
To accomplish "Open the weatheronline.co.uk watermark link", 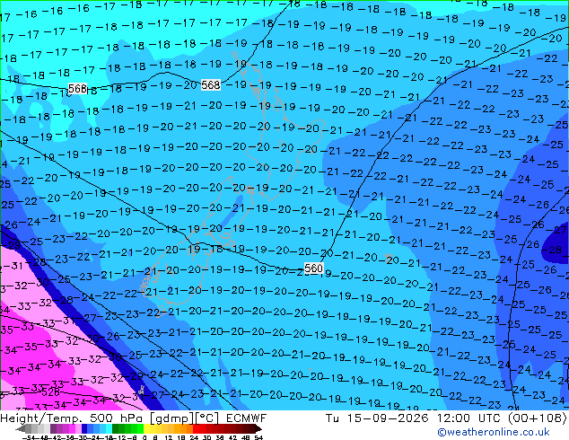I will pos(493,432).
